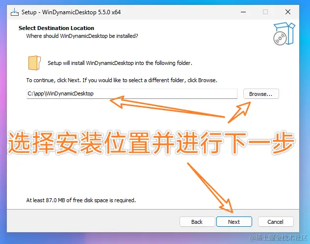Image resolution: width=310 pixels, height=244 pixels.
Task: Click the "Select Destination Location" heading
Action: (56, 28)
